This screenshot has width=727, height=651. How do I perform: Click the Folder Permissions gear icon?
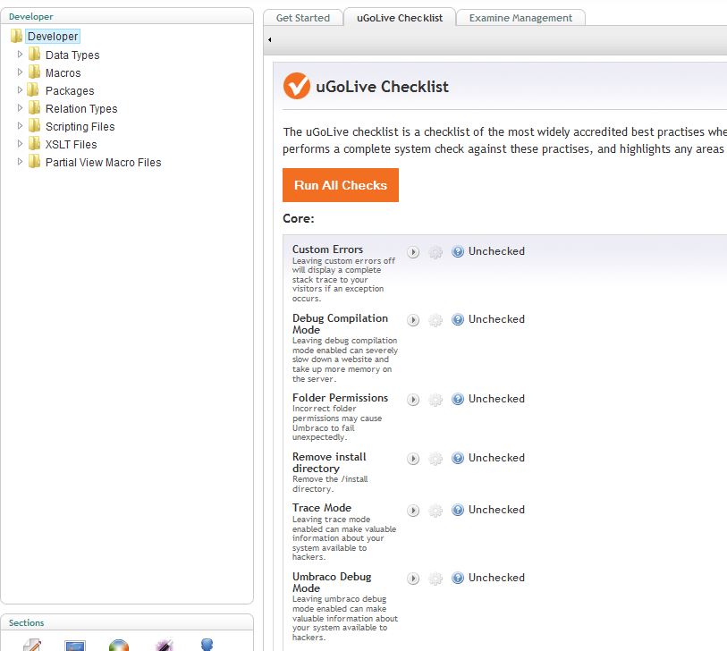click(x=435, y=400)
